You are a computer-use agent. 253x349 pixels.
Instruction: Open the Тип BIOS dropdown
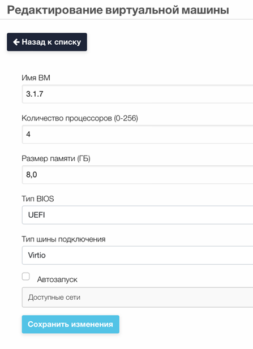click(138, 215)
